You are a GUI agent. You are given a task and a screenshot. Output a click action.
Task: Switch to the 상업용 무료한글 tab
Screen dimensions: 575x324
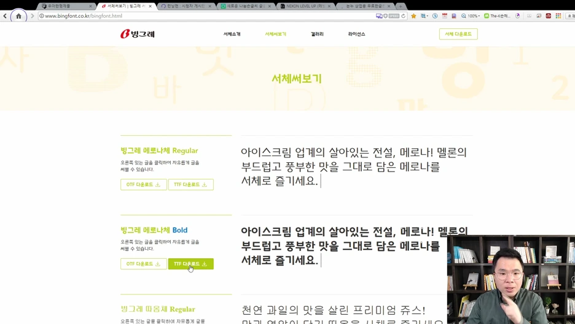coord(366,6)
